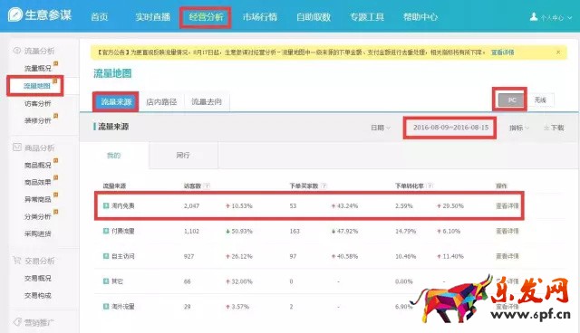This screenshot has width=580, height=333.
Task: Click the help icon next to 下单买家数
Action: point(324,186)
